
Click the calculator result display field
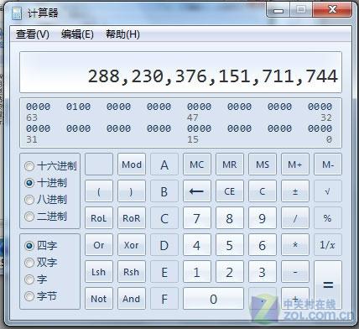[180, 72]
